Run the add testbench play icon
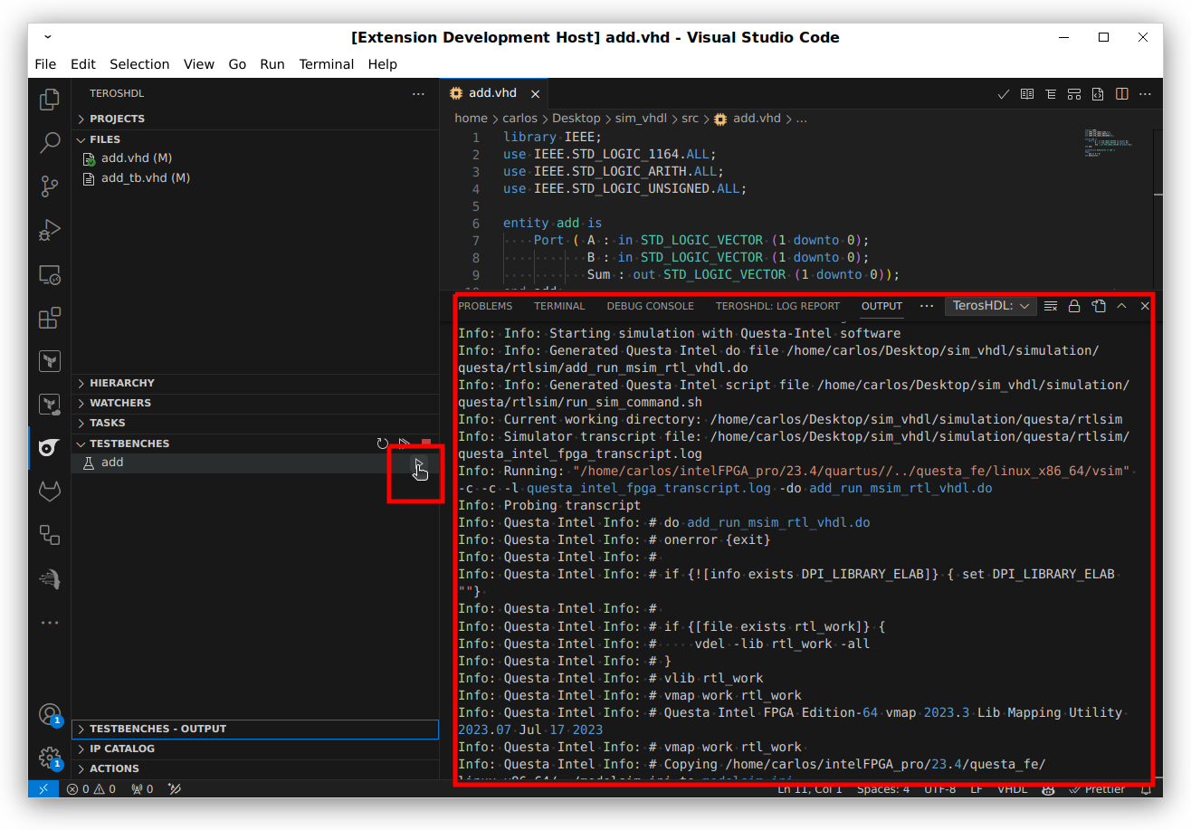The image size is (1191, 830). pyautogui.click(x=418, y=463)
